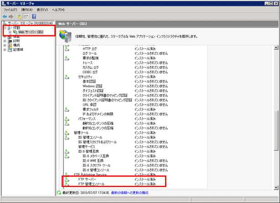Click the ダイジェスト認証 row text

click(x=93, y=91)
